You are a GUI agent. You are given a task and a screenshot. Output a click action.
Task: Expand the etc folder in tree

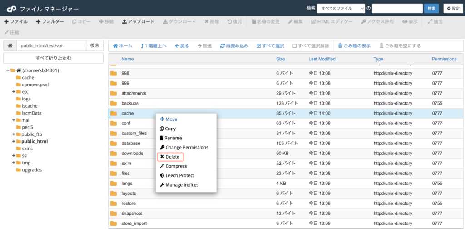14,92
